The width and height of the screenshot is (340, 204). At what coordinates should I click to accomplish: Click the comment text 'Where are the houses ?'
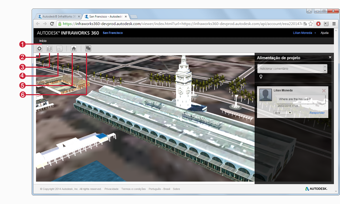point(295,99)
